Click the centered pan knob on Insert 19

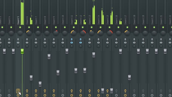click(145, 33)
